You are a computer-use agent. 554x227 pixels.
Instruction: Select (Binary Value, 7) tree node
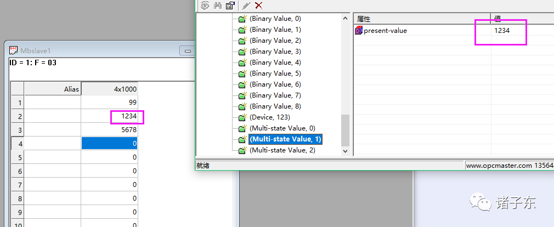pyautogui.click(x=275, y=95)
